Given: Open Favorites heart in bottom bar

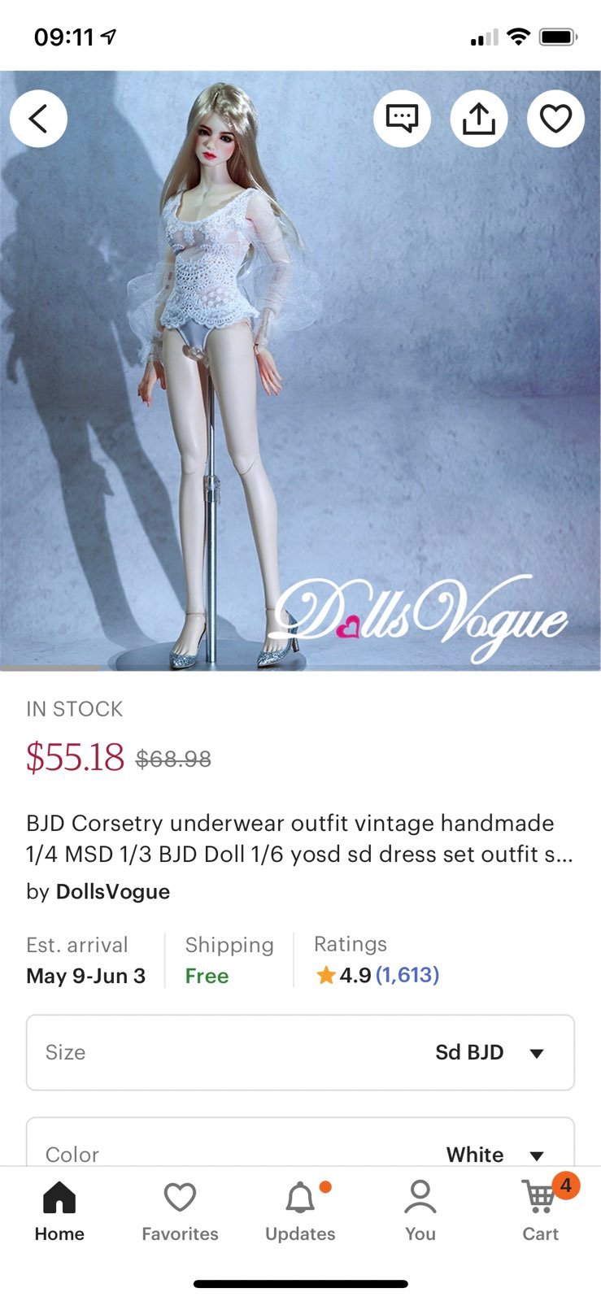Looking at the screenshot, I should coord(180,1197).
